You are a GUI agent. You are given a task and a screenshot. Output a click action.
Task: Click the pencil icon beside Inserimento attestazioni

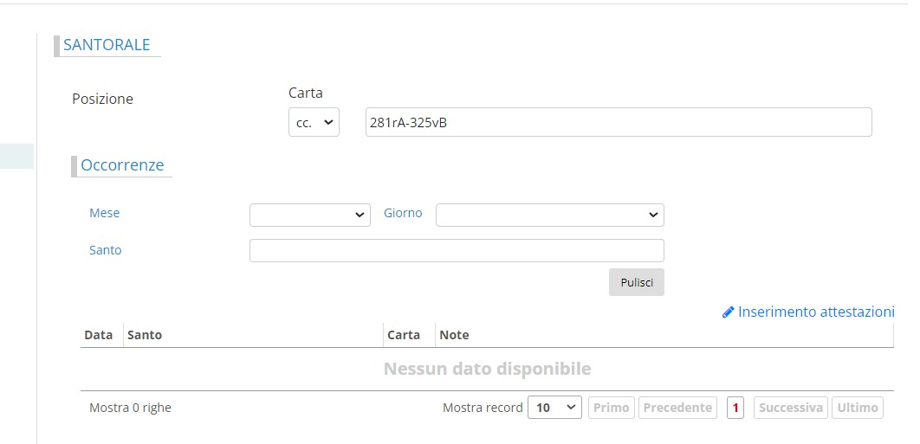[728, 312]
